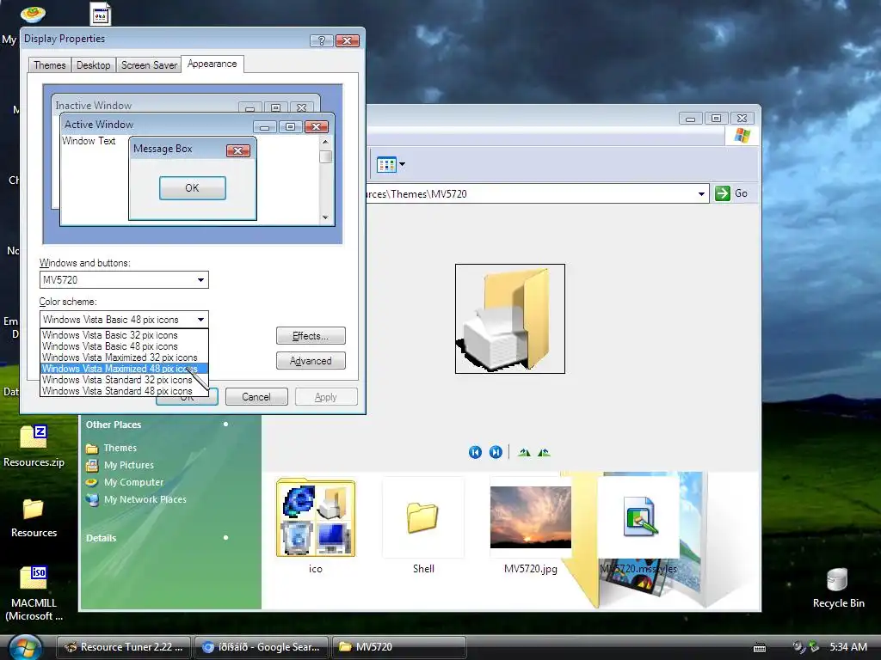The height and width of the screenshot is (660, 881).
Task: Switch to the Themes tab
Action: (x=49, y=65)
